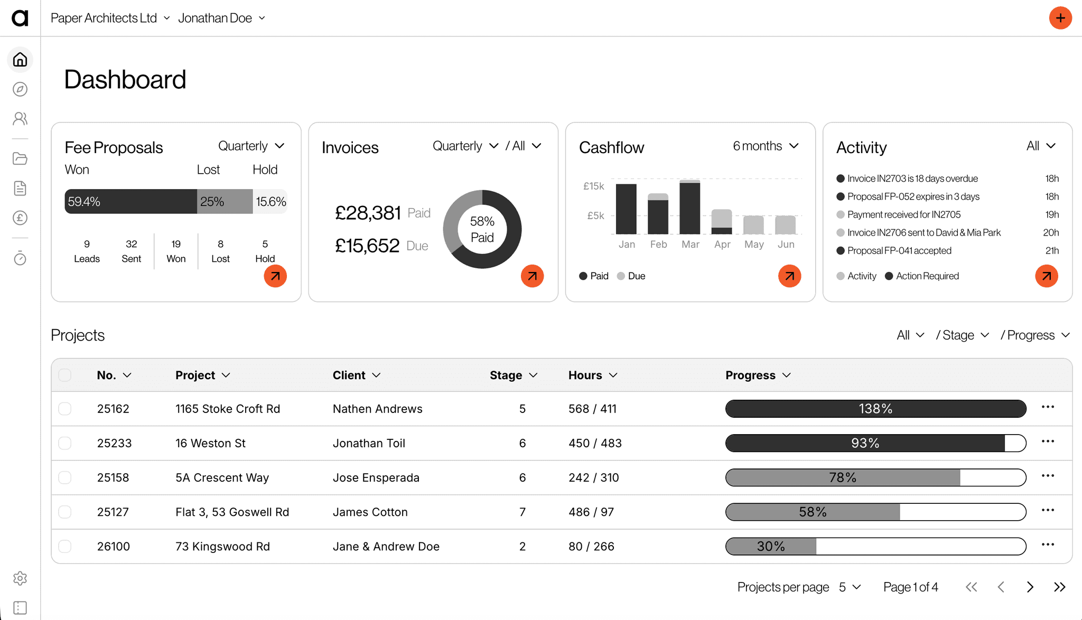This screenshot has width=1082, height=620.
Task: Click the app logo in the top-left corner
Action: click(x=20, y=18)
